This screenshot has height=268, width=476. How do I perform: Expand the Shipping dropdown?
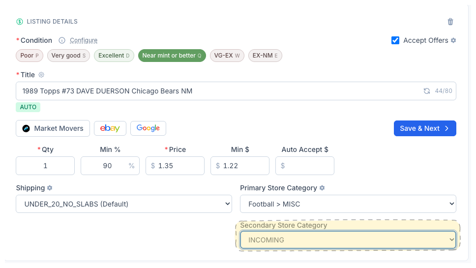[x=124, y=204]
